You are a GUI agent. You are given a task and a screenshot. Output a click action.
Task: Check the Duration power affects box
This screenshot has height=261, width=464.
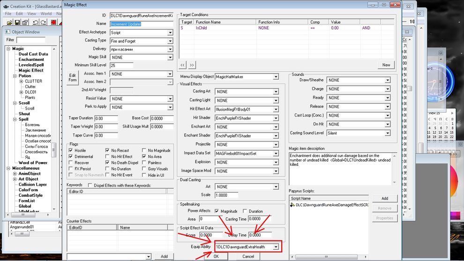click(245, 211)
